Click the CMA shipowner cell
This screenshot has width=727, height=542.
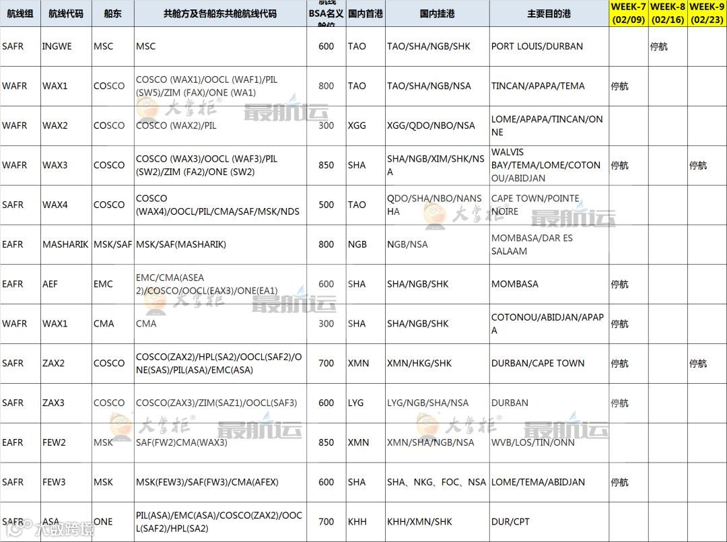click(112, 324)
